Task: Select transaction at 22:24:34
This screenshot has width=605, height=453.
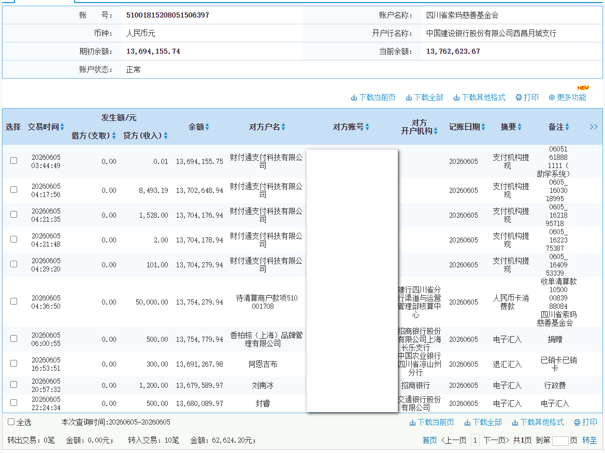Action: [14, 402]
